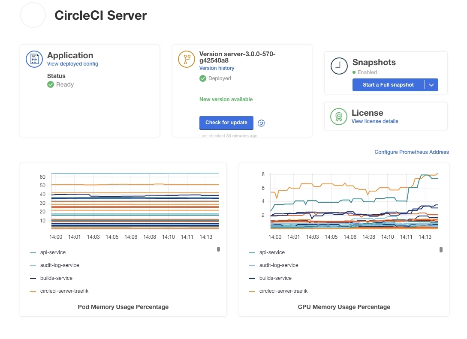Open View deployed config link

[x=72, y=64]
